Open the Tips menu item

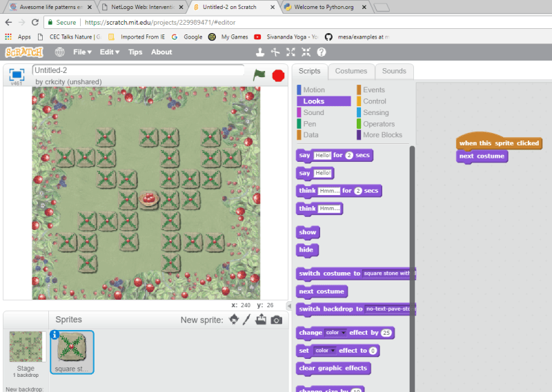(x=135, y=52)
